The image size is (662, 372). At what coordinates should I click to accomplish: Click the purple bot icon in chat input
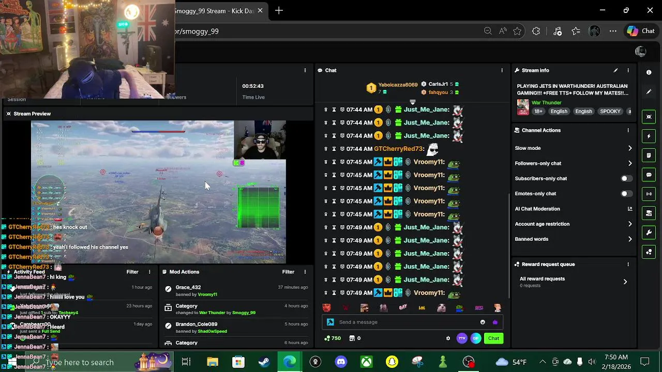click(x=495, y=322)
